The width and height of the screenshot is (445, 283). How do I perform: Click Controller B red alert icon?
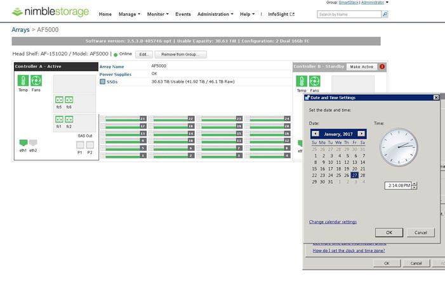coord(382,67)
